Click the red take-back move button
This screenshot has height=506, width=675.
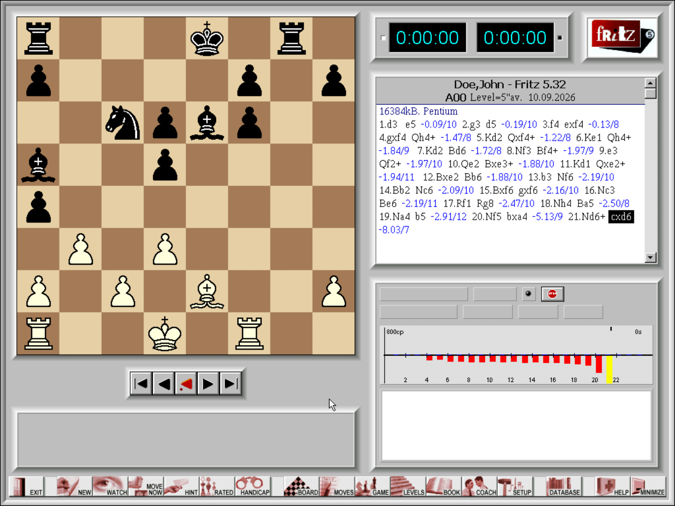[186, 384]
